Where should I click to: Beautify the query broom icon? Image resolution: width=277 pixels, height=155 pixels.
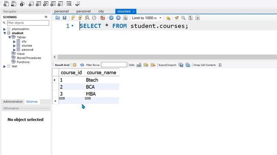(176, 18)
